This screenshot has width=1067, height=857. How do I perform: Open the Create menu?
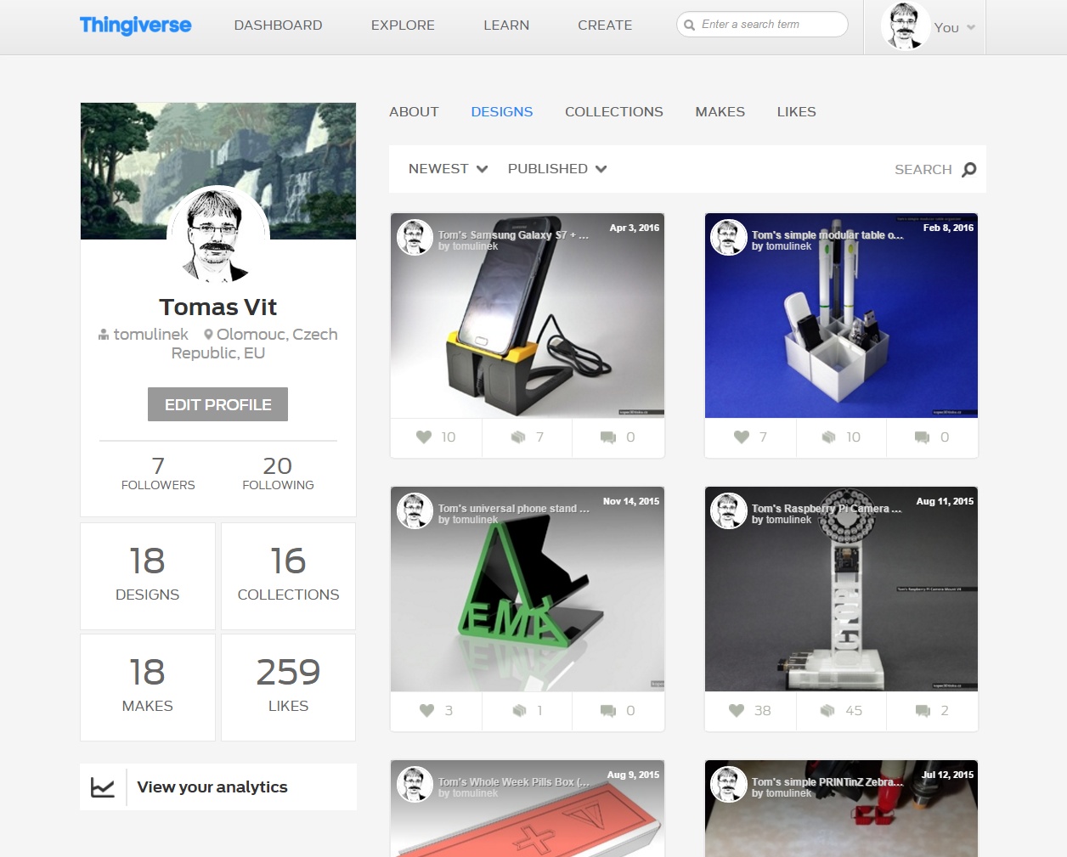605,25
